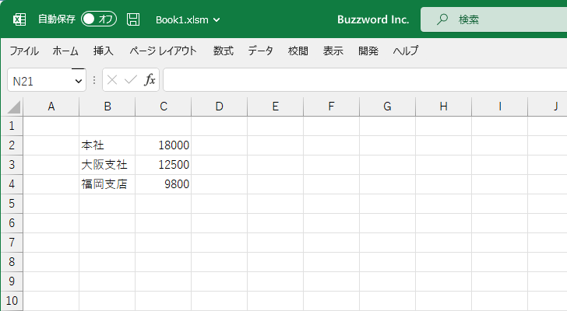Select column H header
Image resolution: width=567 pixels, height=311 pixels.
(x=444, y=107)
